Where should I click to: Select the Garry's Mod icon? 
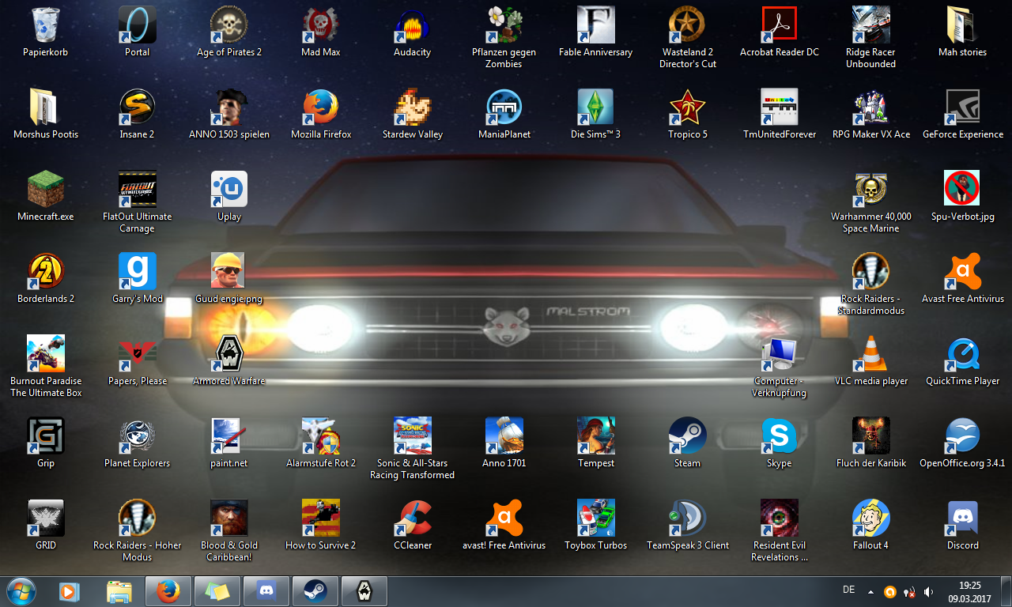point(138,272)
